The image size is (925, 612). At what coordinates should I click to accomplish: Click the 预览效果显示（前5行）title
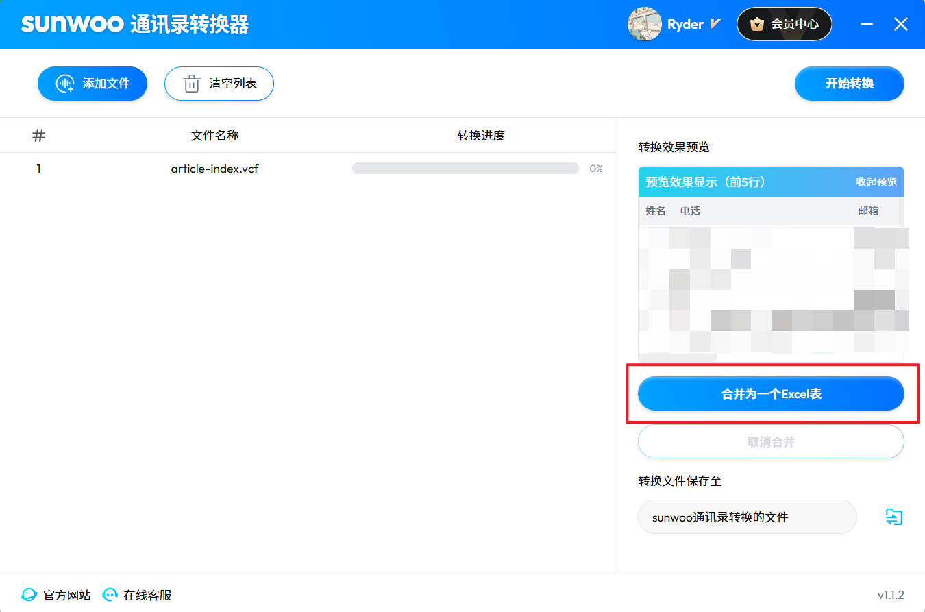click(x=706, y=182)
